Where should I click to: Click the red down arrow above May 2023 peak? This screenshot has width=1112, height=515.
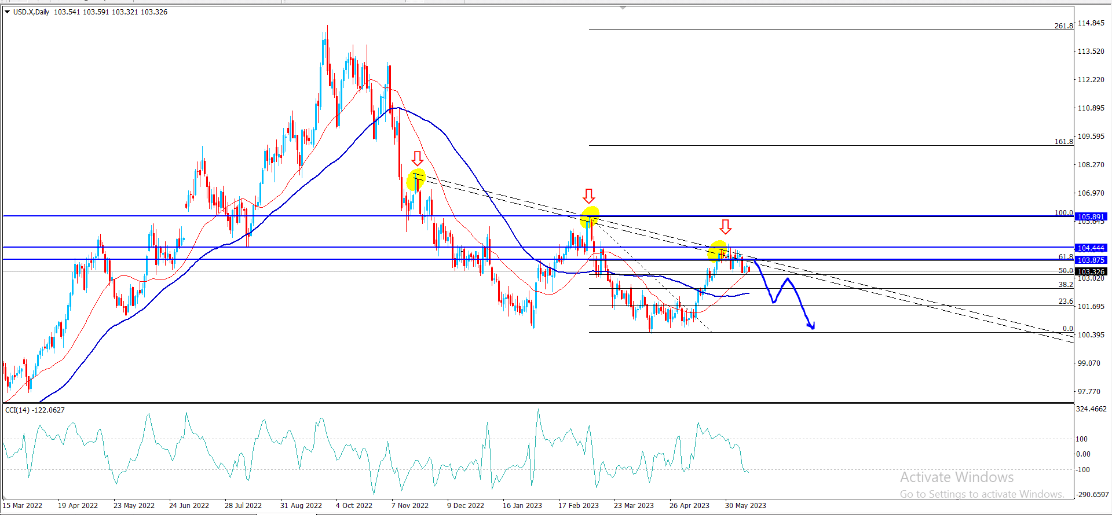point(725,226)
